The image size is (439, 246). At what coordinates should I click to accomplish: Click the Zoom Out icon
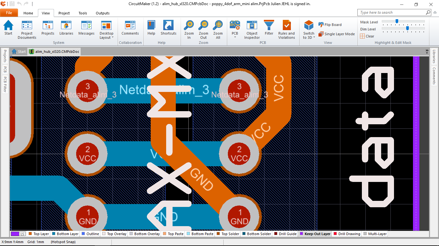[x=203, y=29]
